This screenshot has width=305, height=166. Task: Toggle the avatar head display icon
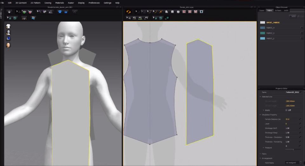8,45
